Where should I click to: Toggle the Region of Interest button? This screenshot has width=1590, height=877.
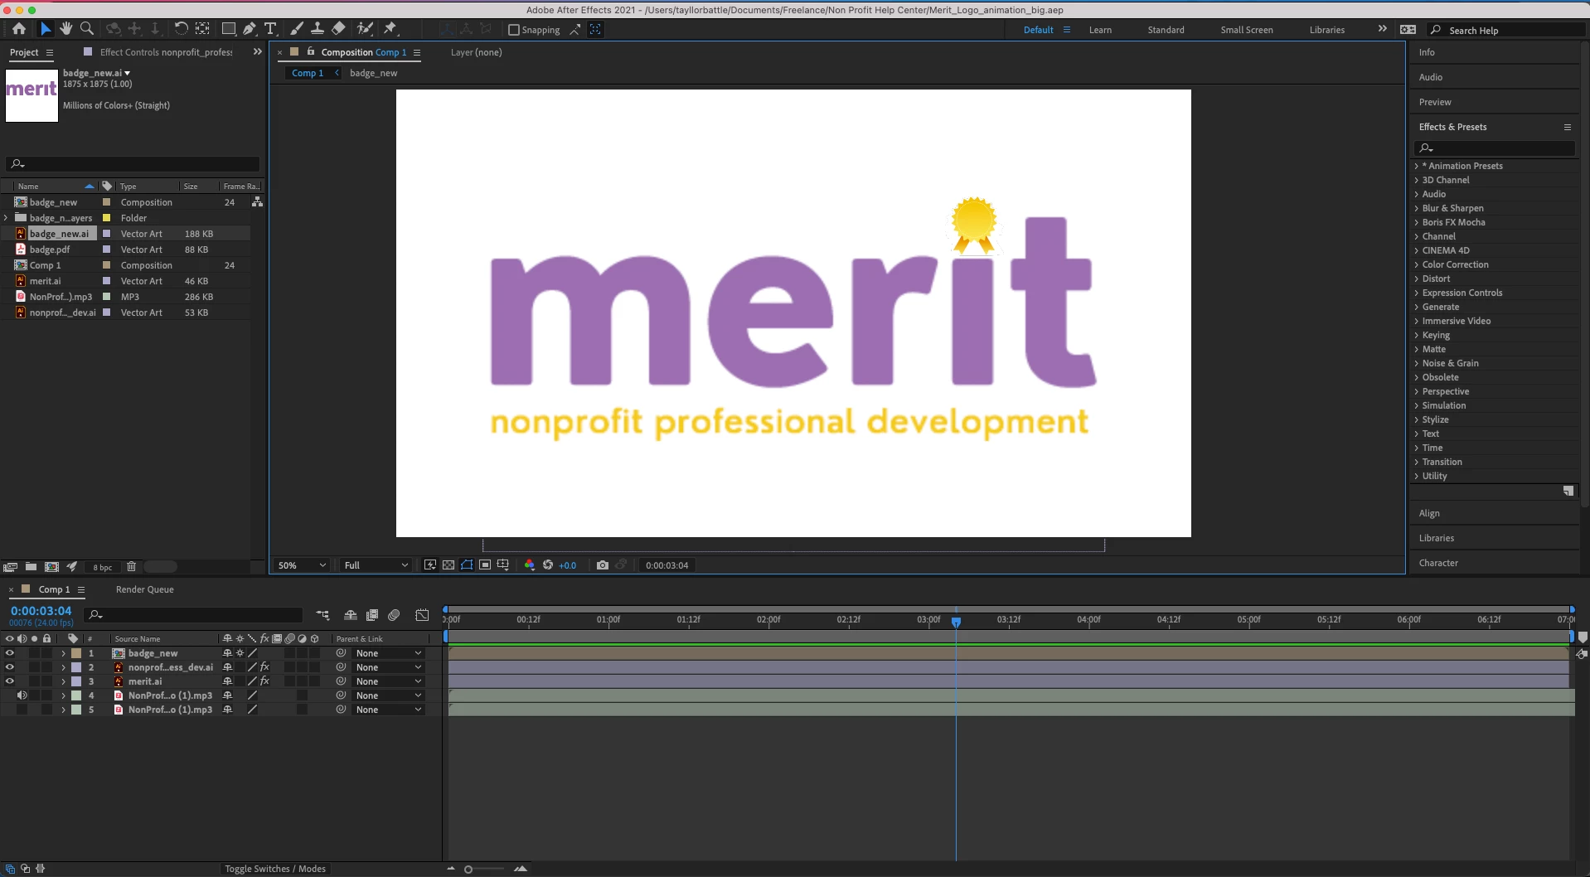tap(485, 565)
